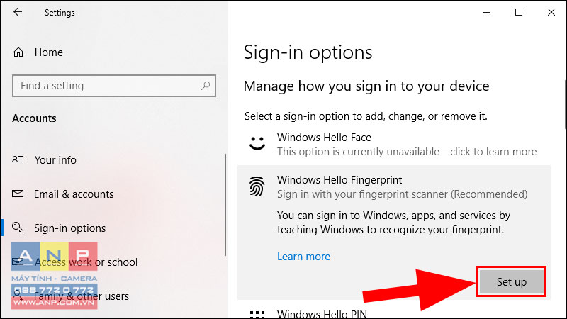Click the Set up button
The image size is (567, 319).
coord(511,281)
